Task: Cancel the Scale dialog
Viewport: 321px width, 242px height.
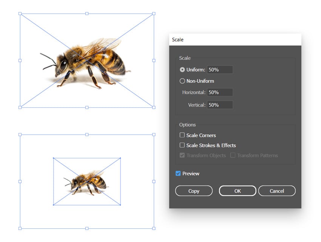Action: click(x=277, y=191)
